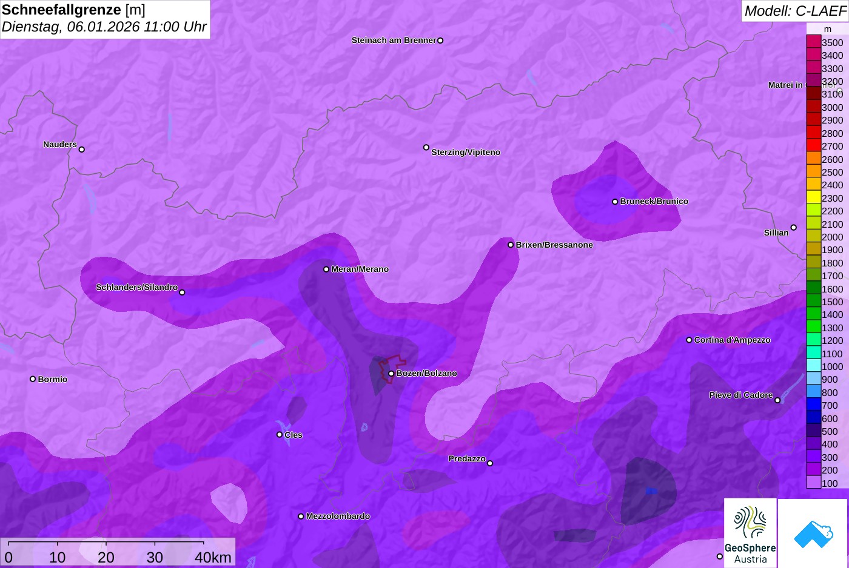Click the '20' scale bar tick label
The image size is (849, 568).
tap(106, 557)
